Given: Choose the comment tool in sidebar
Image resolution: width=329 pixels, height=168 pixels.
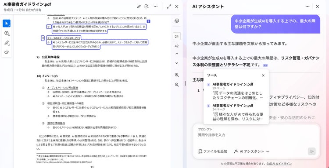Looking at the screenshot, I should pos(7,33).
